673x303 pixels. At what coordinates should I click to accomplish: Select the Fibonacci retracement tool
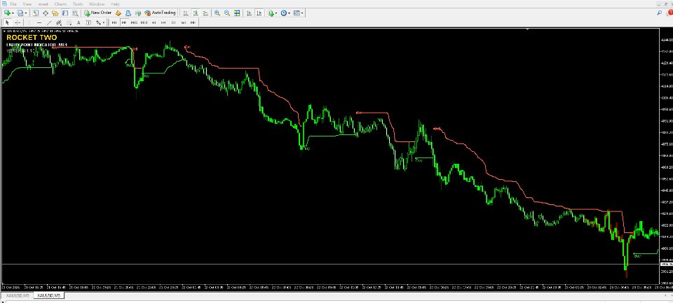coord(69,22)
